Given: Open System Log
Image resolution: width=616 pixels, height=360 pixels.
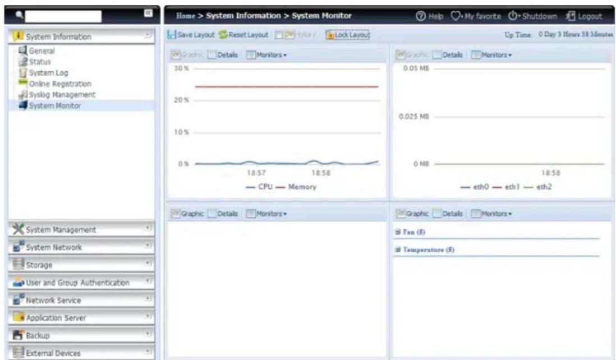Looking at the screenshot, I should click(x=48, y=73).
